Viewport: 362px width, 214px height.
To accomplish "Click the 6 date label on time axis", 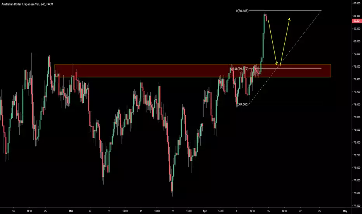I will 90,211.
